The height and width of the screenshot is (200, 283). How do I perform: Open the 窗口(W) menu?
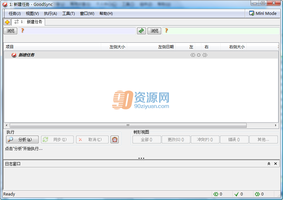[x=87, y=14]
